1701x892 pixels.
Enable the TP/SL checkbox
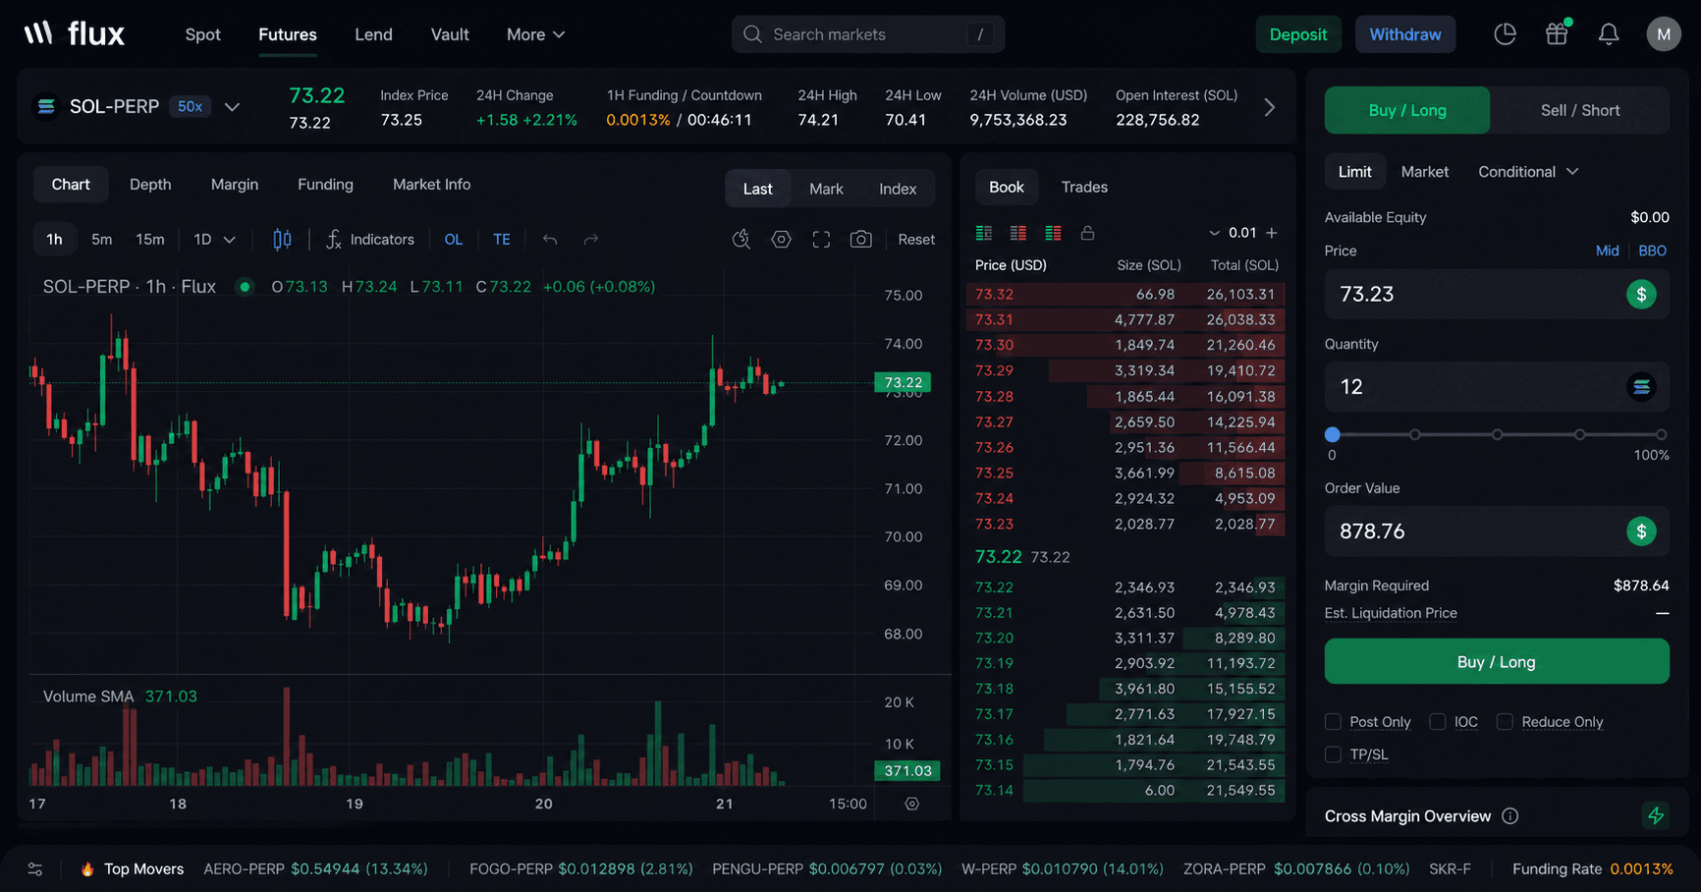1333,754
